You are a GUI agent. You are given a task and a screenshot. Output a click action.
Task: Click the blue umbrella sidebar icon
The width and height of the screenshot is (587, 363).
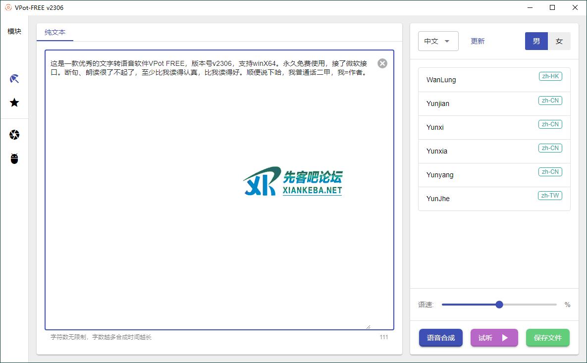(x=14, y=79)
